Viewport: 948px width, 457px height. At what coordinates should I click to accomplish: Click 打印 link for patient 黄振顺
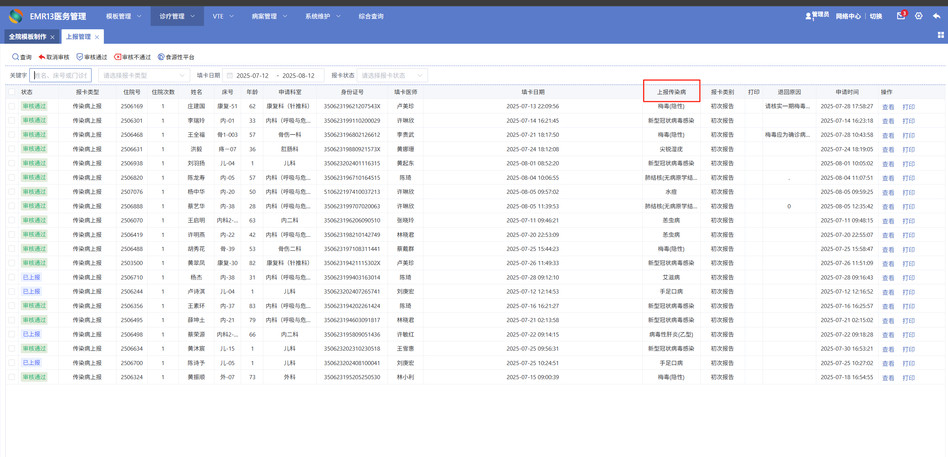(x=908, y=378)
